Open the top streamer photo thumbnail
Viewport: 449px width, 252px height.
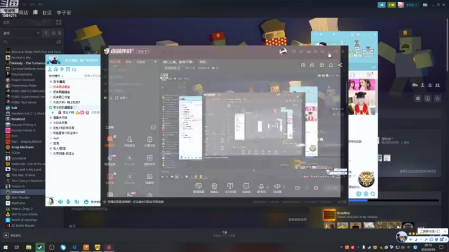362,85
